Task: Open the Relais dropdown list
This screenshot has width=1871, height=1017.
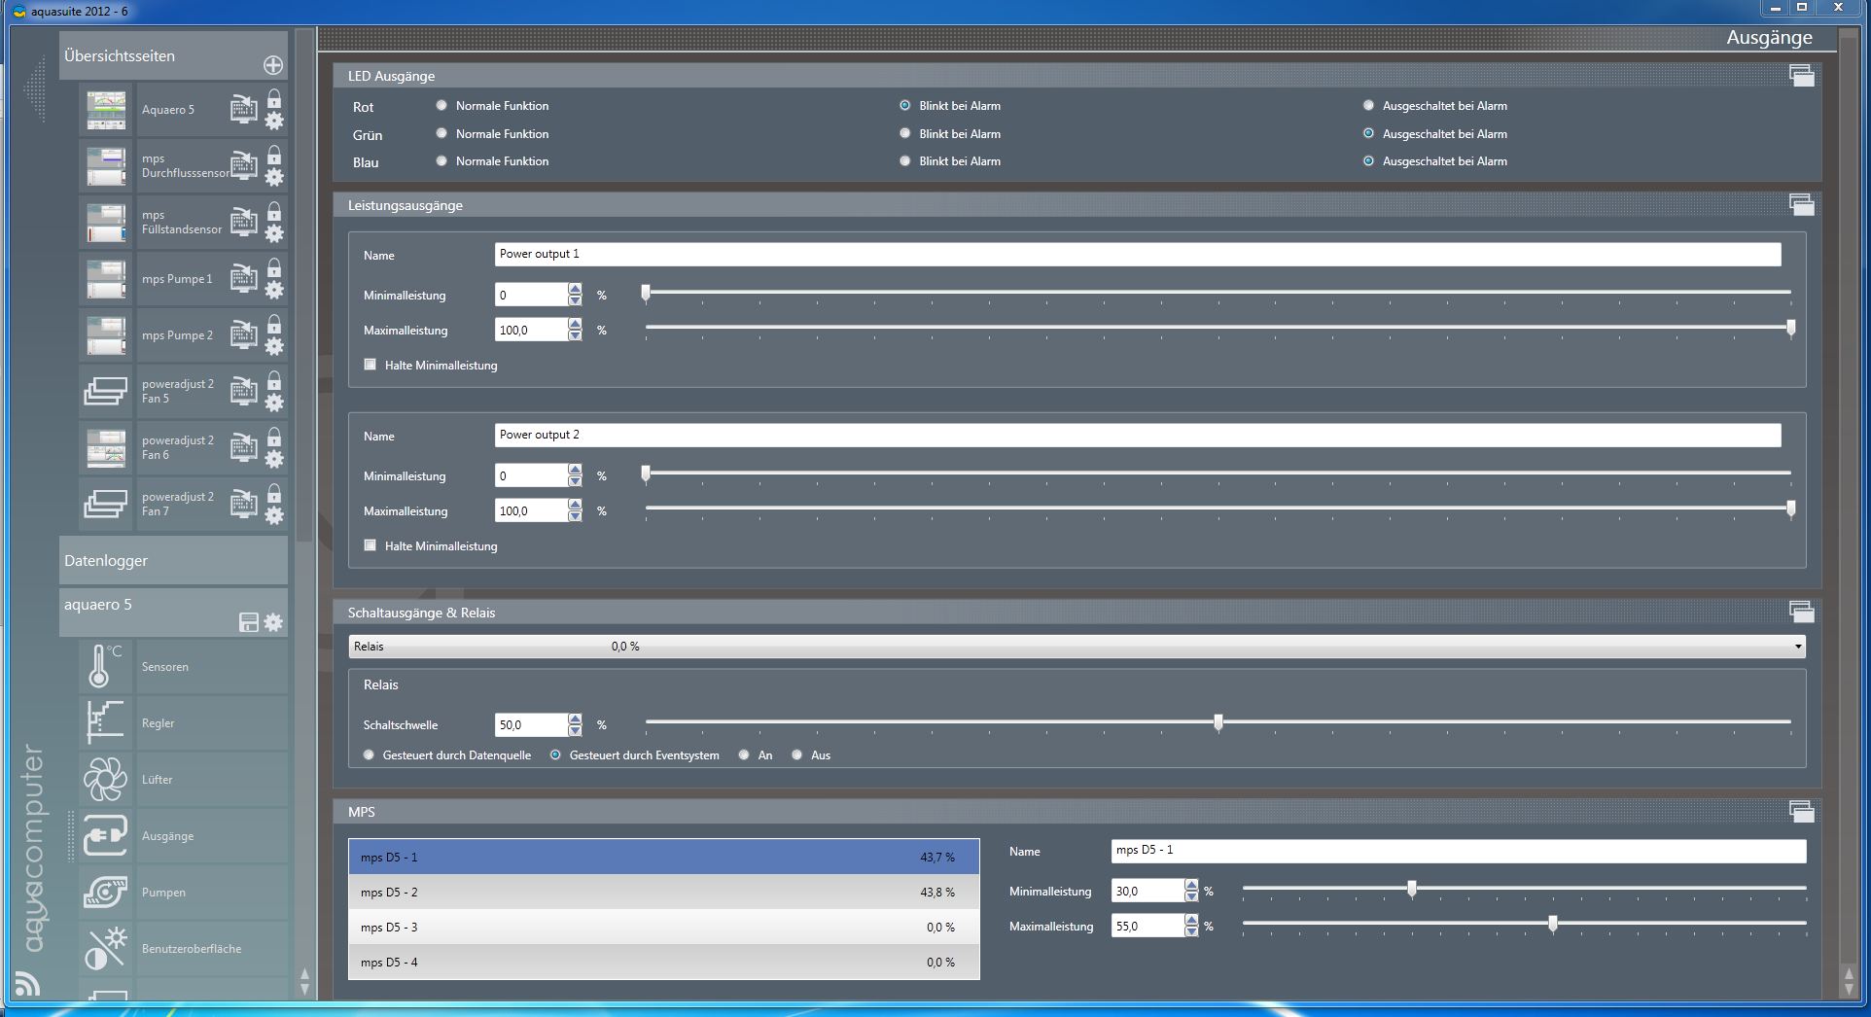Action: 1797,647
